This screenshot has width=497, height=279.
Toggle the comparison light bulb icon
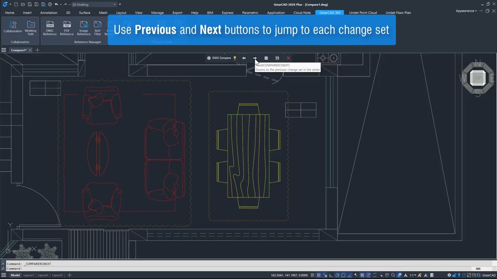pos(235,58)
